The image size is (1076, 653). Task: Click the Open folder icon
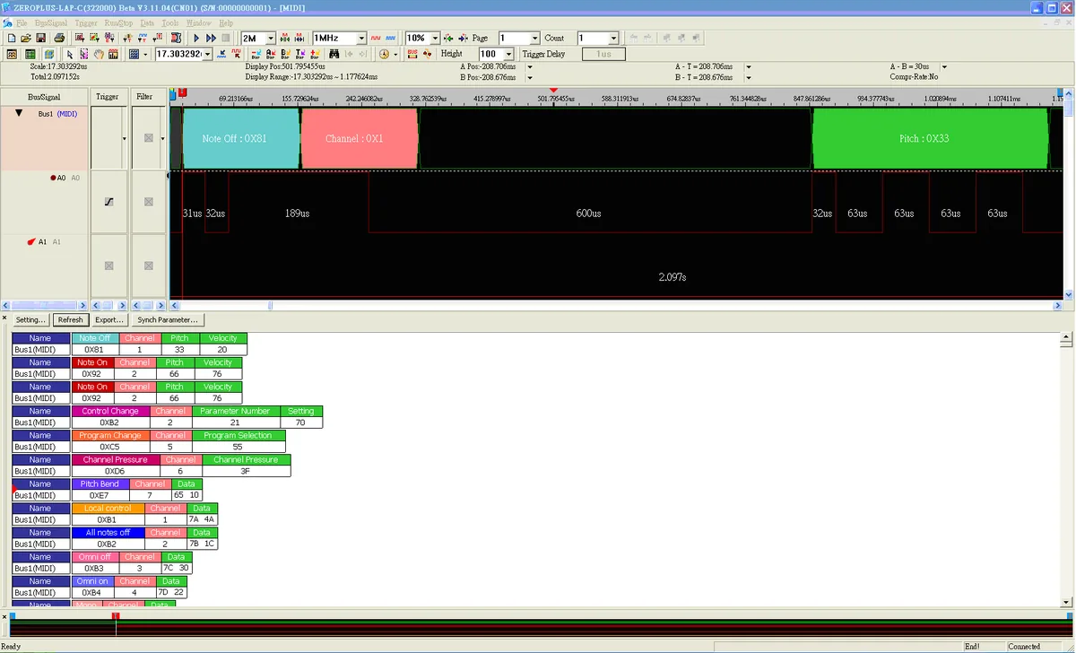(25, 39)
